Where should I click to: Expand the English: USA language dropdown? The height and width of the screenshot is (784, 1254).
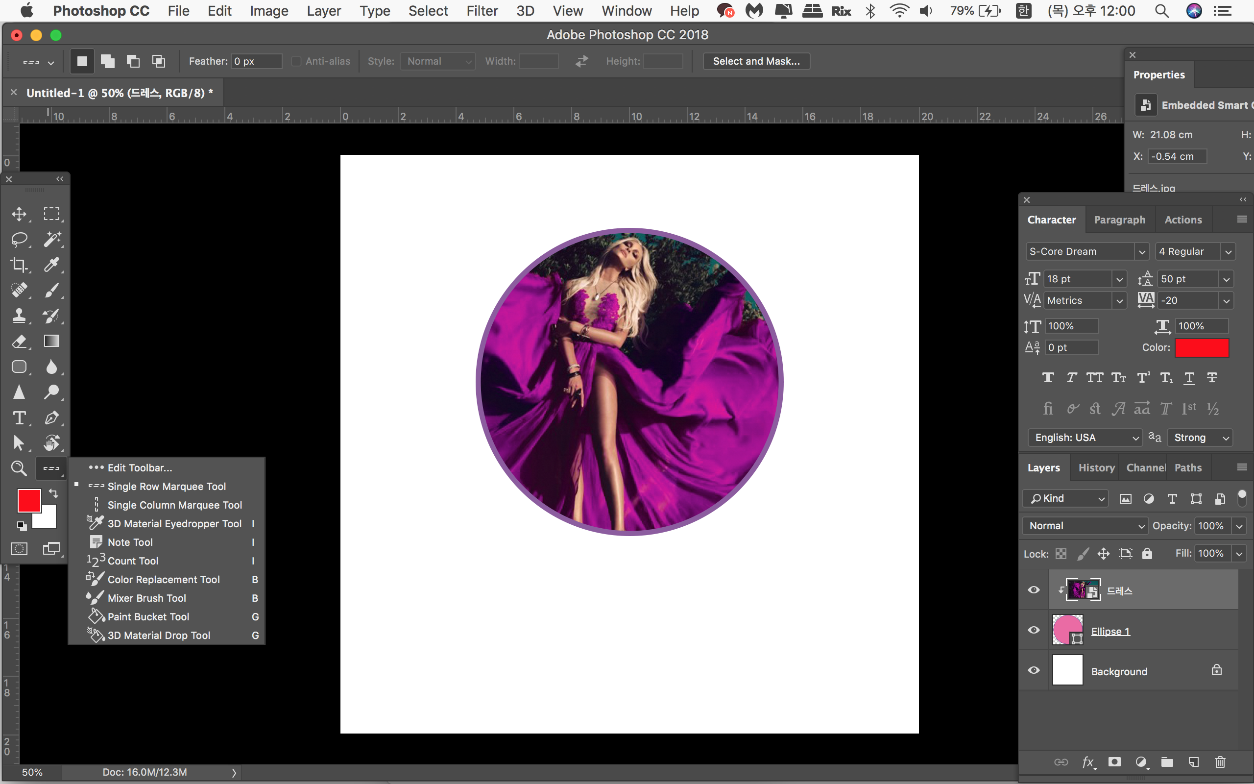point(1085,438)
